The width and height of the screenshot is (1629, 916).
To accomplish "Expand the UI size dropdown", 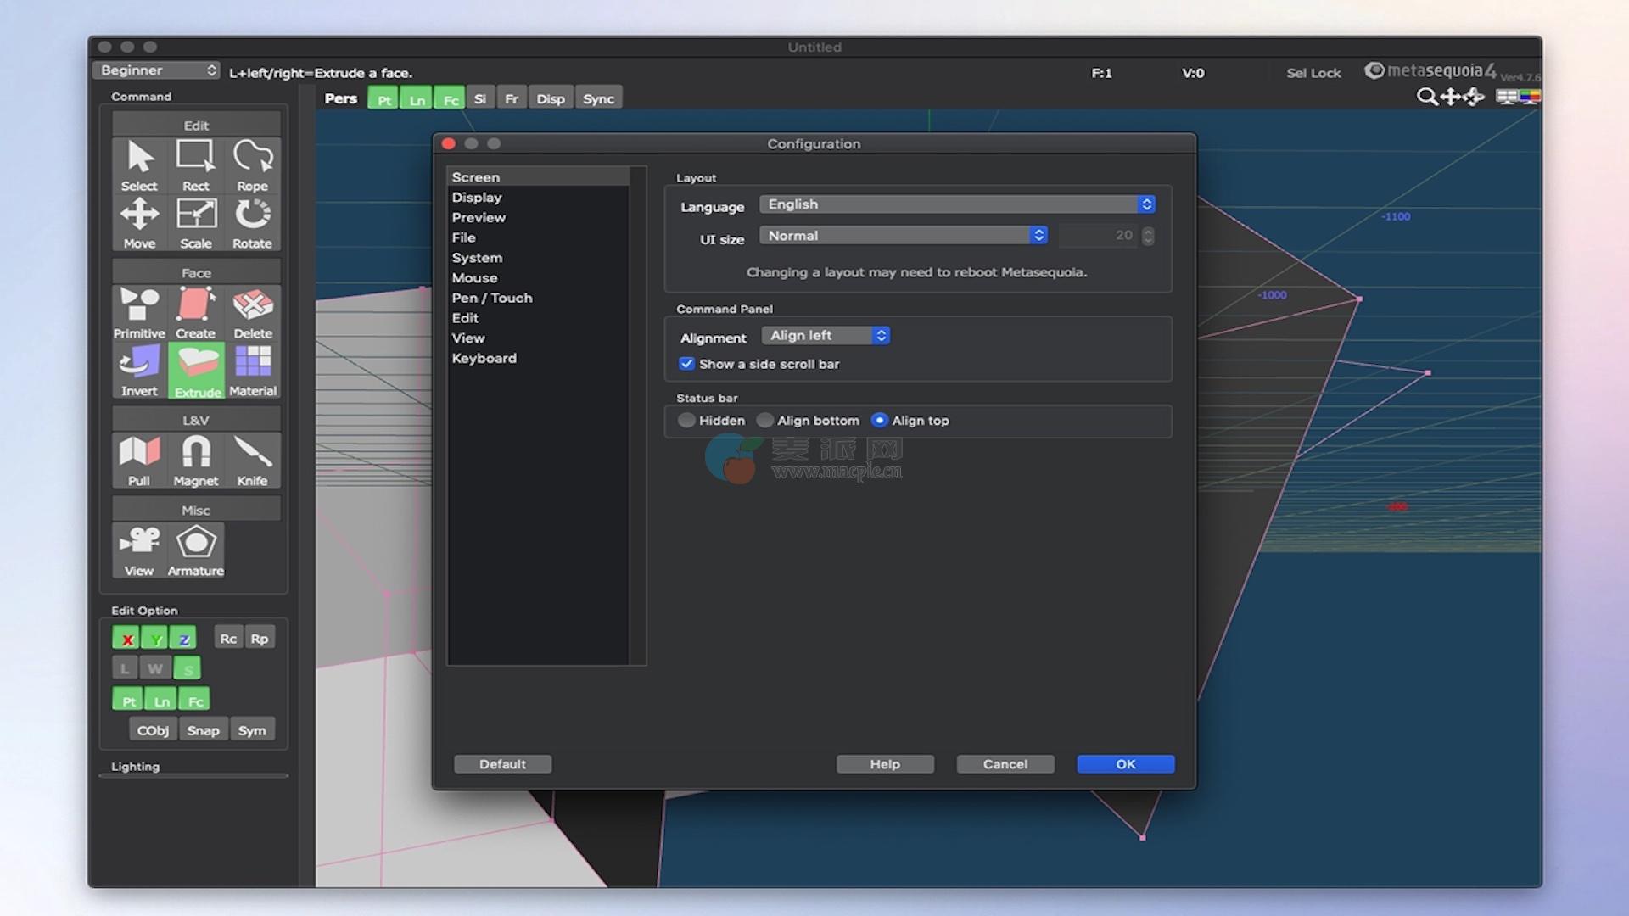I will pyautogui.click(x=904, y=236).
